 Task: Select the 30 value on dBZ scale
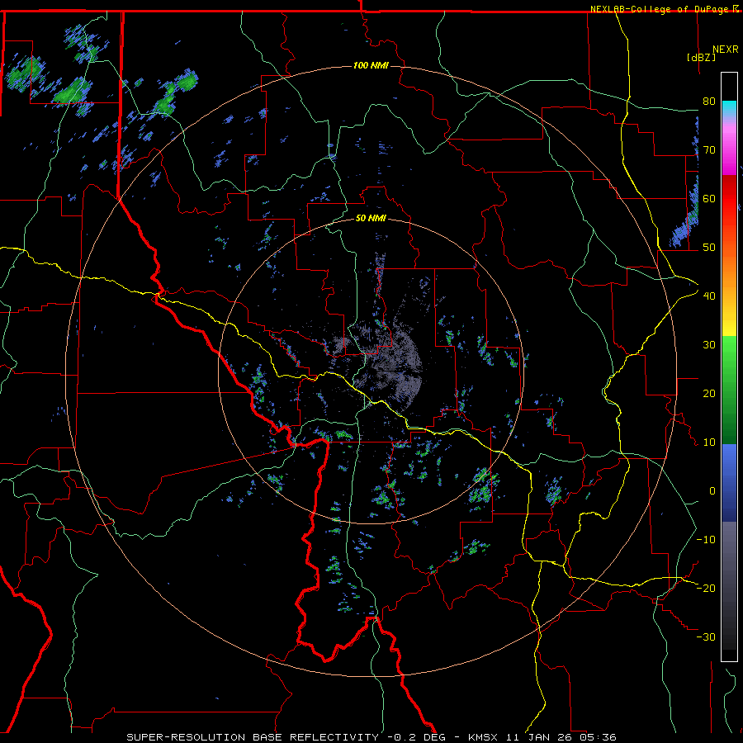[709, 345]
